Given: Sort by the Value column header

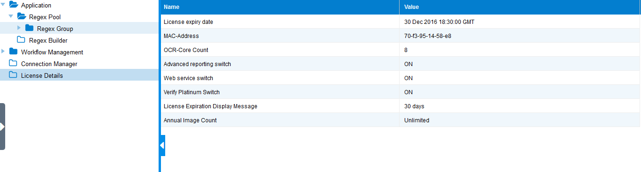Looking at the screenshot, I should point(520,7).
